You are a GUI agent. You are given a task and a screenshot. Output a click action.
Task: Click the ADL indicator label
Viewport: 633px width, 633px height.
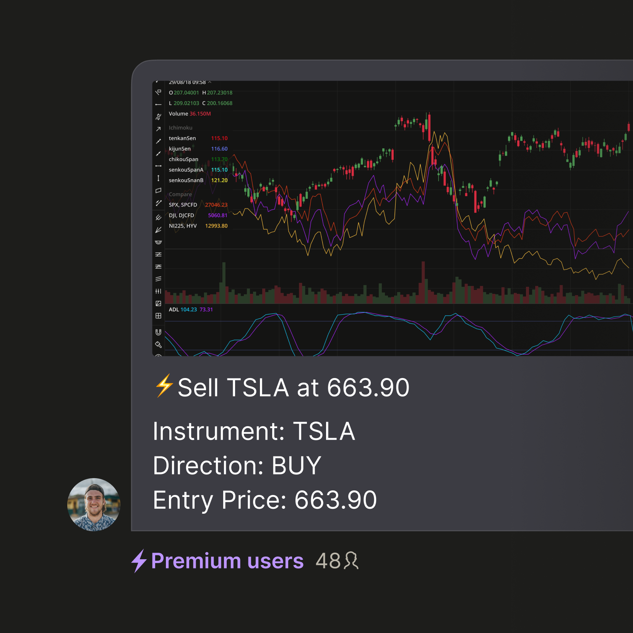click(174, 310)
